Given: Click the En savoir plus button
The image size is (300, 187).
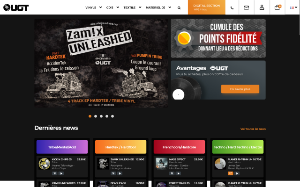Looking at the screenshot, I should (x=240, y=89).
